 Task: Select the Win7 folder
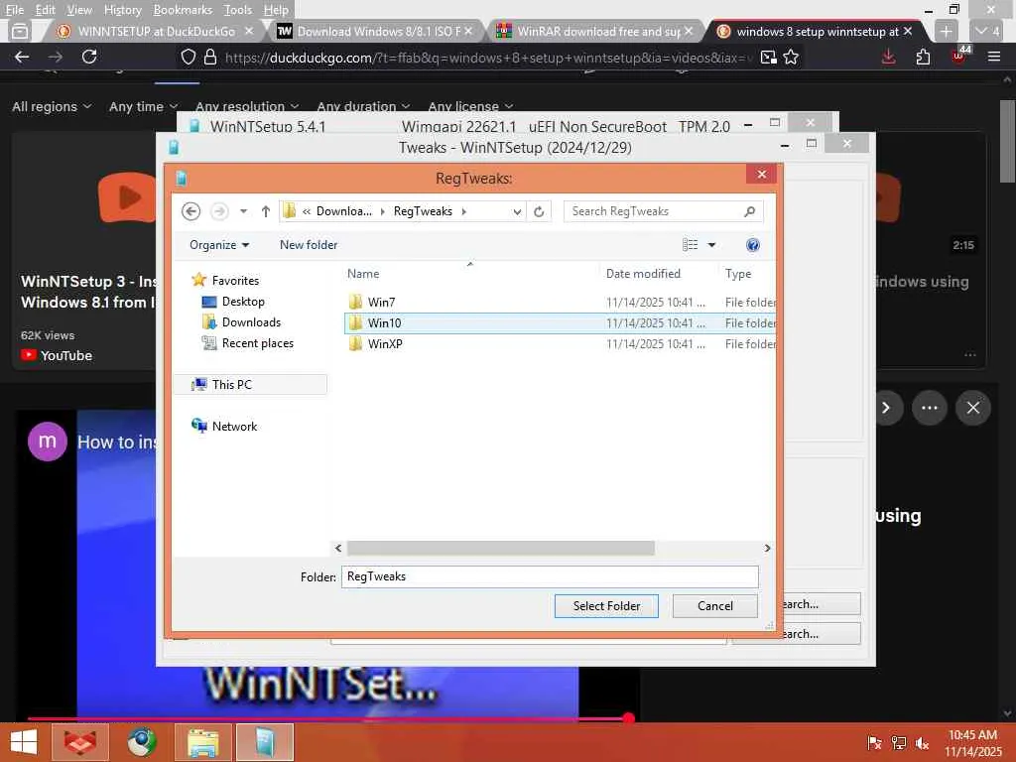(x=560, y=302)
